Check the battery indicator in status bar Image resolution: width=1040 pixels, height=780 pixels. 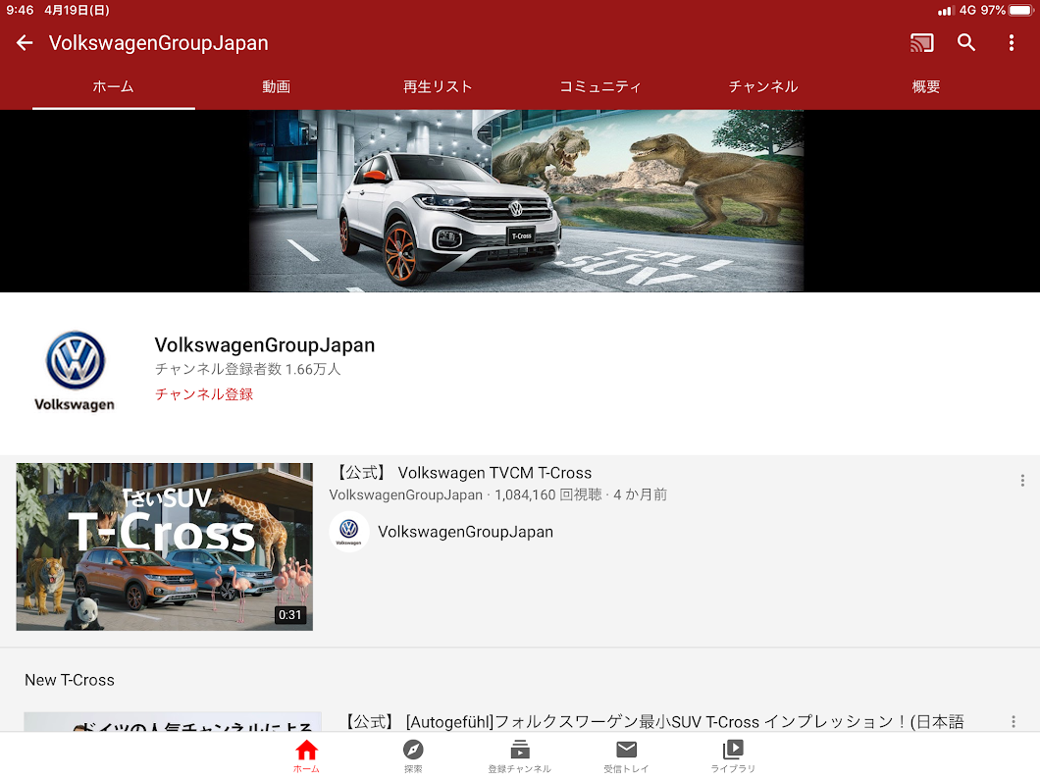[x=1021, y=10]
